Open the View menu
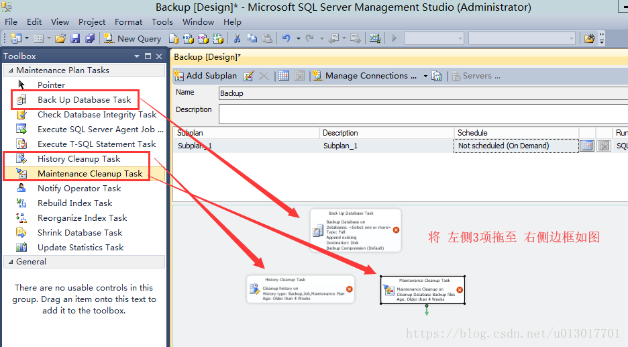The width and height of the screenshot is (628, 347). (x=60, y=22)
